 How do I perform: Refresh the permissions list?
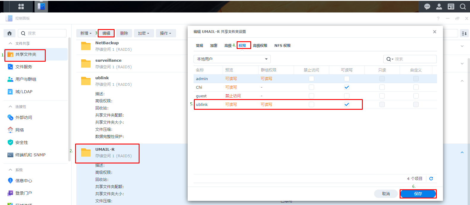pos(431,179)
